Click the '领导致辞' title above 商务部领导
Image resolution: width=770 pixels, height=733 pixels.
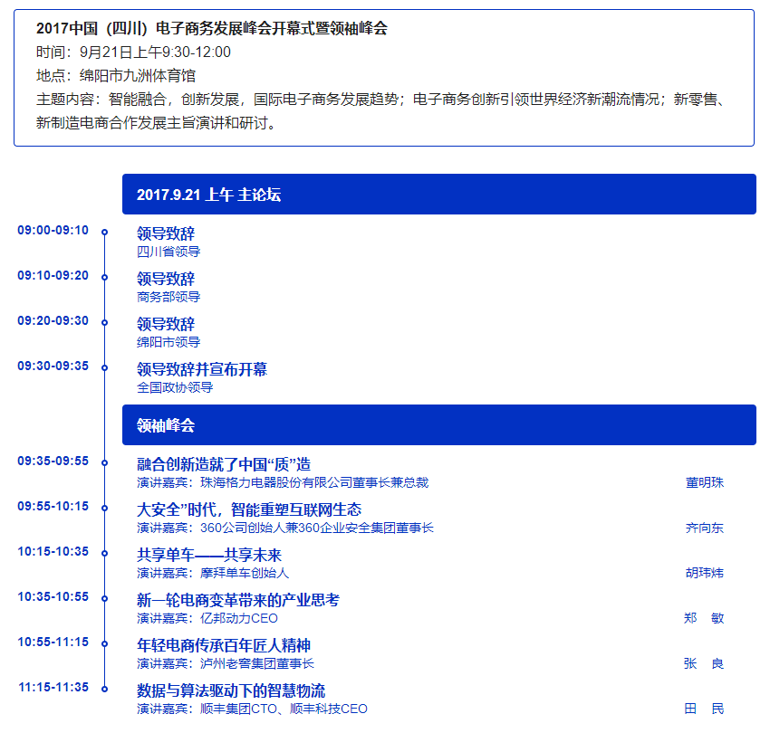pyautogui.click(x=166, y=279)
